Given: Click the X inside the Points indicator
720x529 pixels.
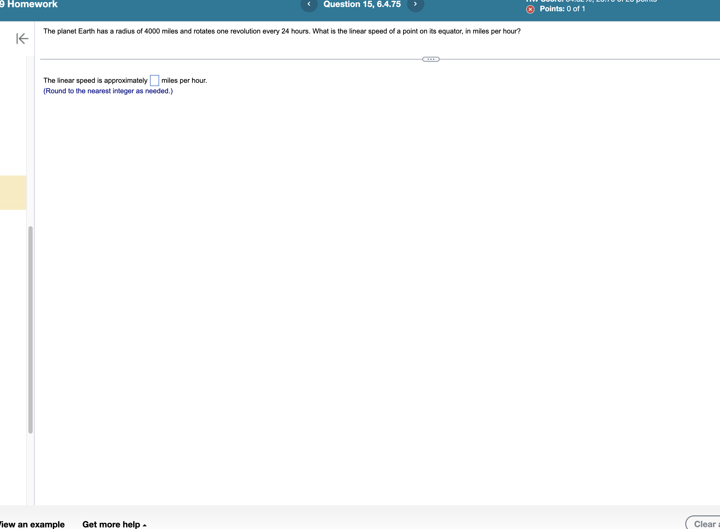Looking at the screenshot, I should pyautogui.click(x=530, y=9).
